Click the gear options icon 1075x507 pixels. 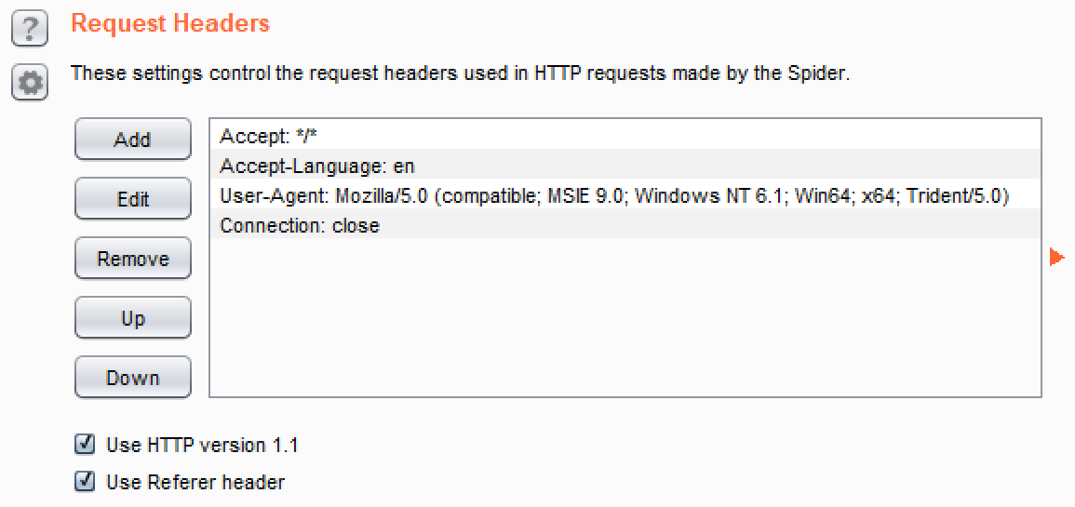pyautogui.click(x=30, y=84)
